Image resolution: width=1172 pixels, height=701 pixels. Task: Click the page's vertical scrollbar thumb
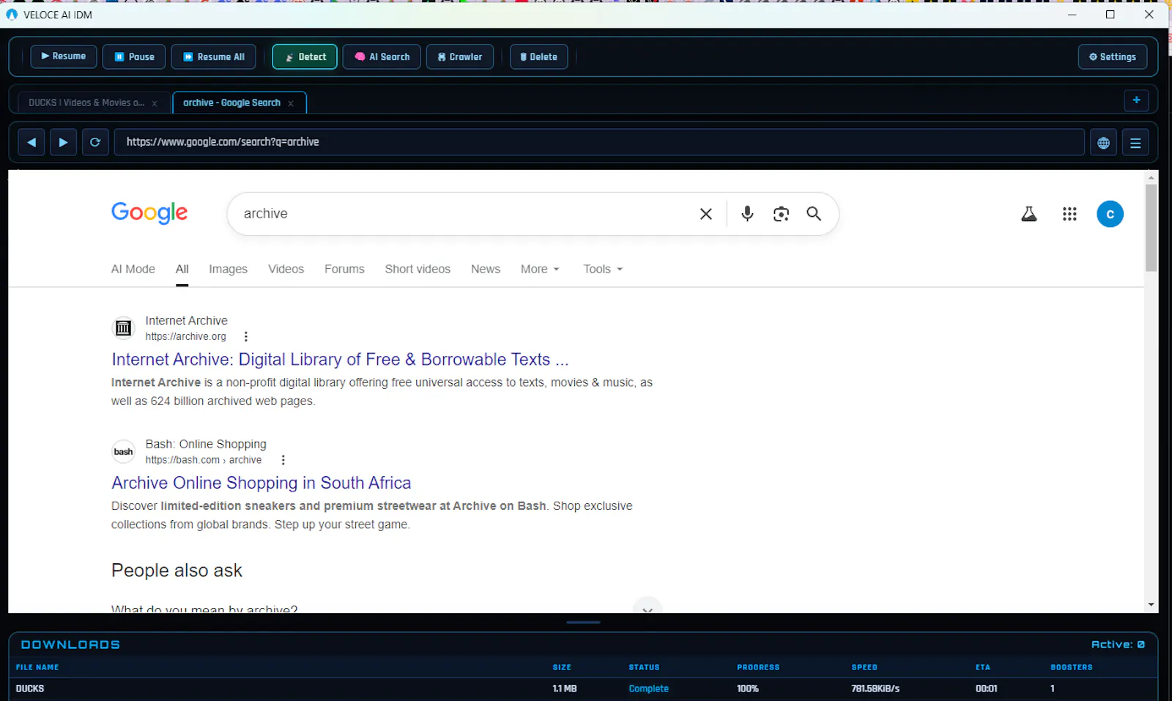[x=1151, y=228]
